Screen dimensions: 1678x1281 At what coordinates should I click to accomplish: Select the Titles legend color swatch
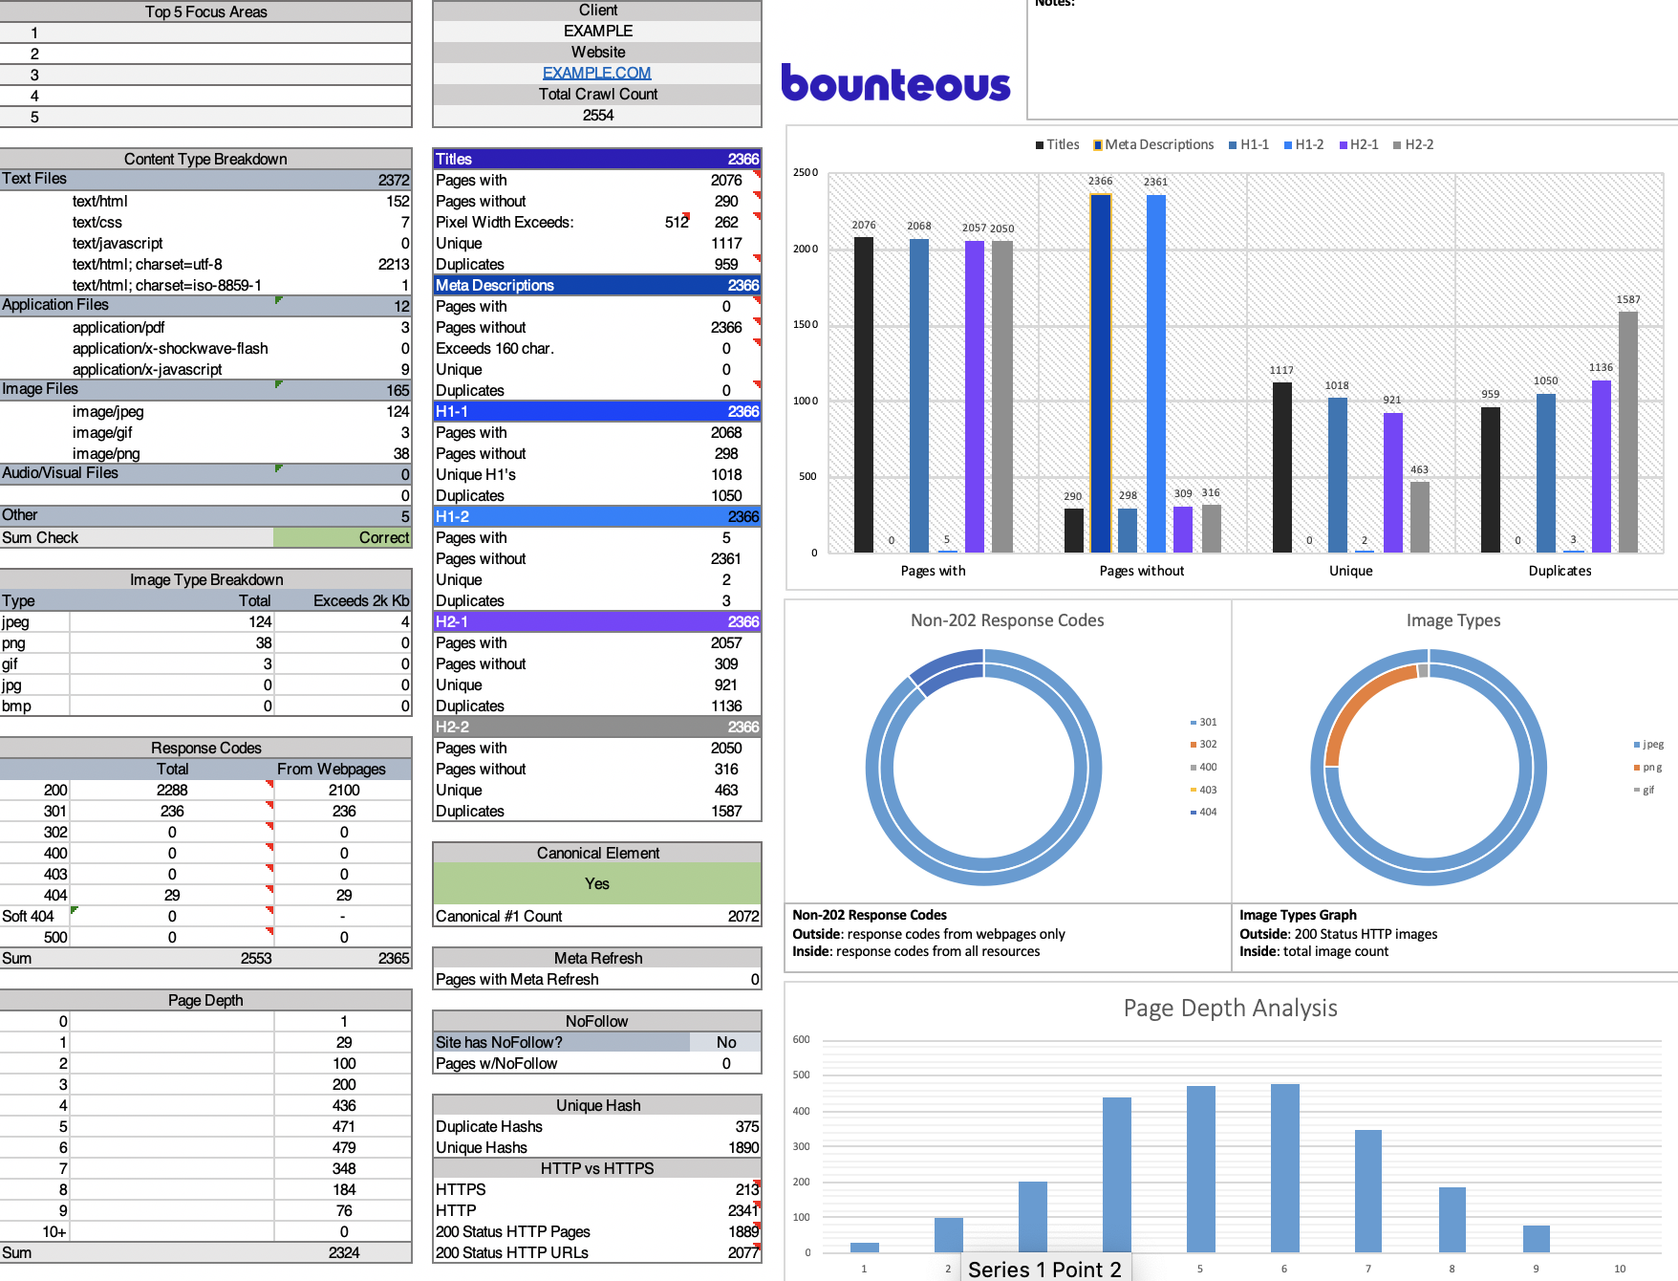pyautogui.click(x=1040, y=145)
